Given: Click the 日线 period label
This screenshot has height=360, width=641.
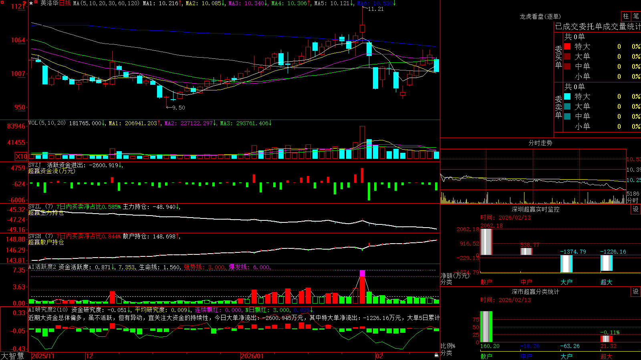Looking at the screenshot, I should point(65,3).
